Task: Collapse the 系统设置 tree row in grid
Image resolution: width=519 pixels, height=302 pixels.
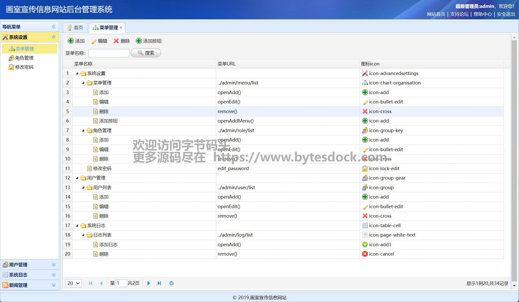Action: pos(77,74)
